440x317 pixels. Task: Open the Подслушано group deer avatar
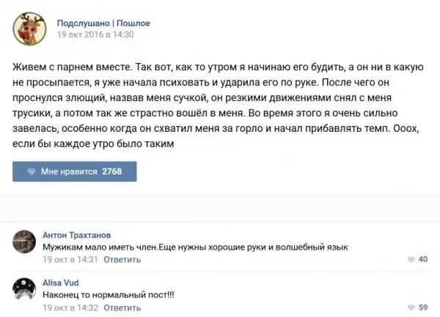point(29,28)
